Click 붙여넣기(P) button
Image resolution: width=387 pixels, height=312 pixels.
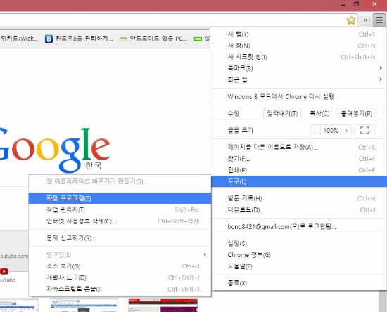click(356, 113)
